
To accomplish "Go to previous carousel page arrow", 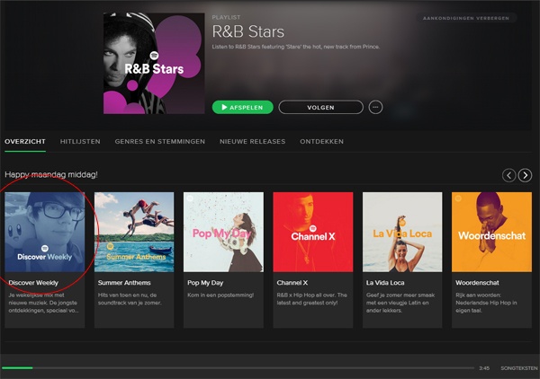I will coord(509,175).
